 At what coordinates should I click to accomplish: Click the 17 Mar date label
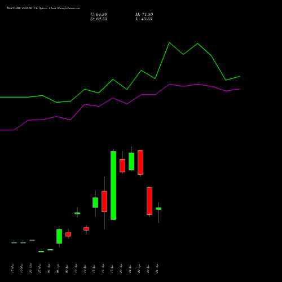pyautogui.click(x=12, y=268)
